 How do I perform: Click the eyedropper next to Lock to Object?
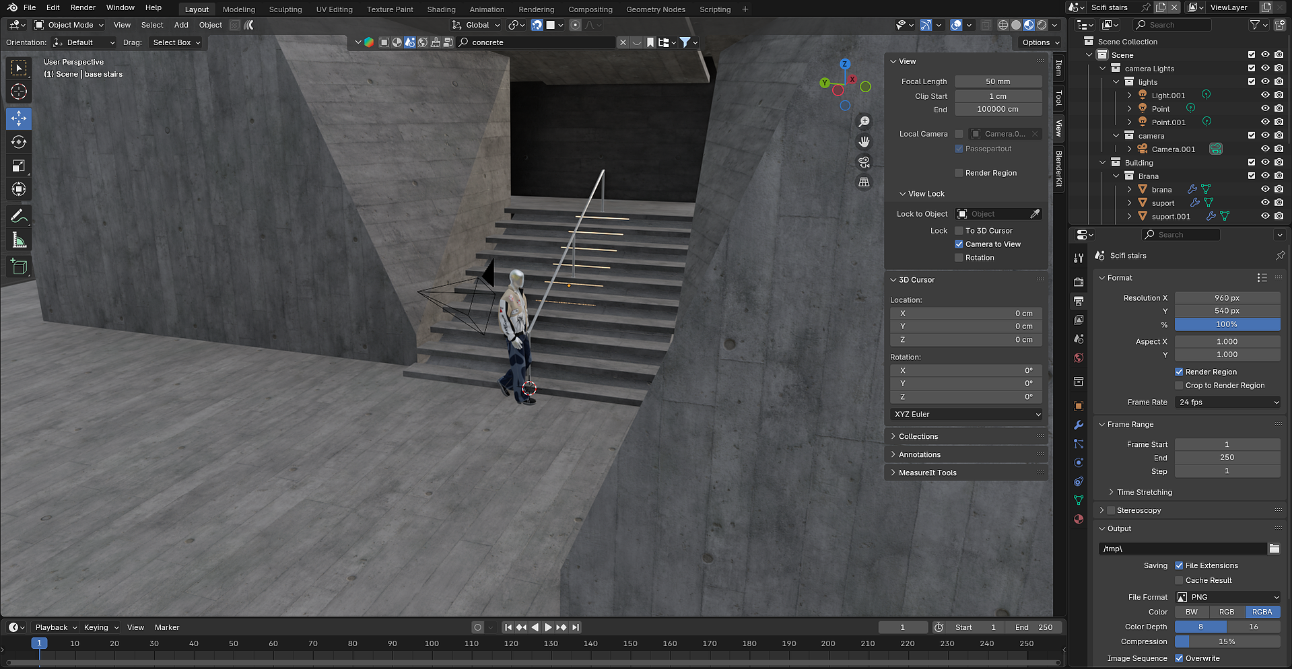[x=1035, y=214]
